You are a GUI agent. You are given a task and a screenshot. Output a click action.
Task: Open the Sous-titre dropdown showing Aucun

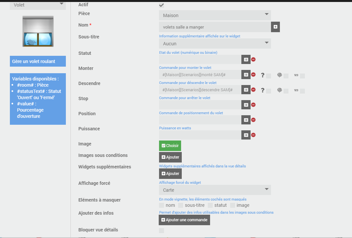[215, 43]
